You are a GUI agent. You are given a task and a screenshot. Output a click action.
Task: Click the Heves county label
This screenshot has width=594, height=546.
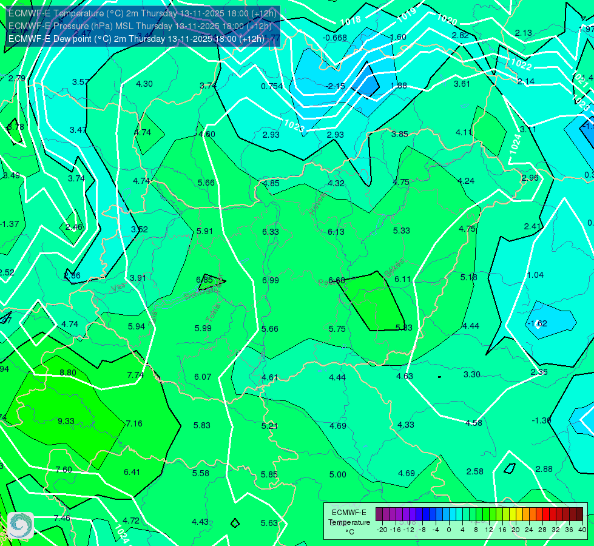point(317,204)
